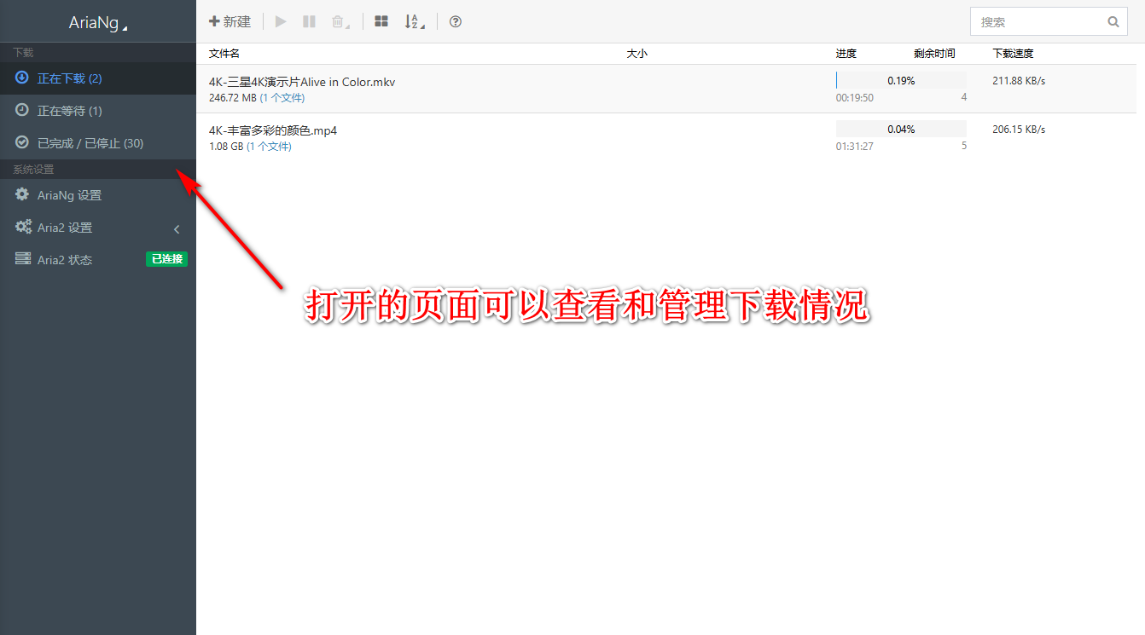Image resolution: width=1145 pixels, height=635 pixels.
Task: Click the search magnifier icon
Action: pos(1113,22)
